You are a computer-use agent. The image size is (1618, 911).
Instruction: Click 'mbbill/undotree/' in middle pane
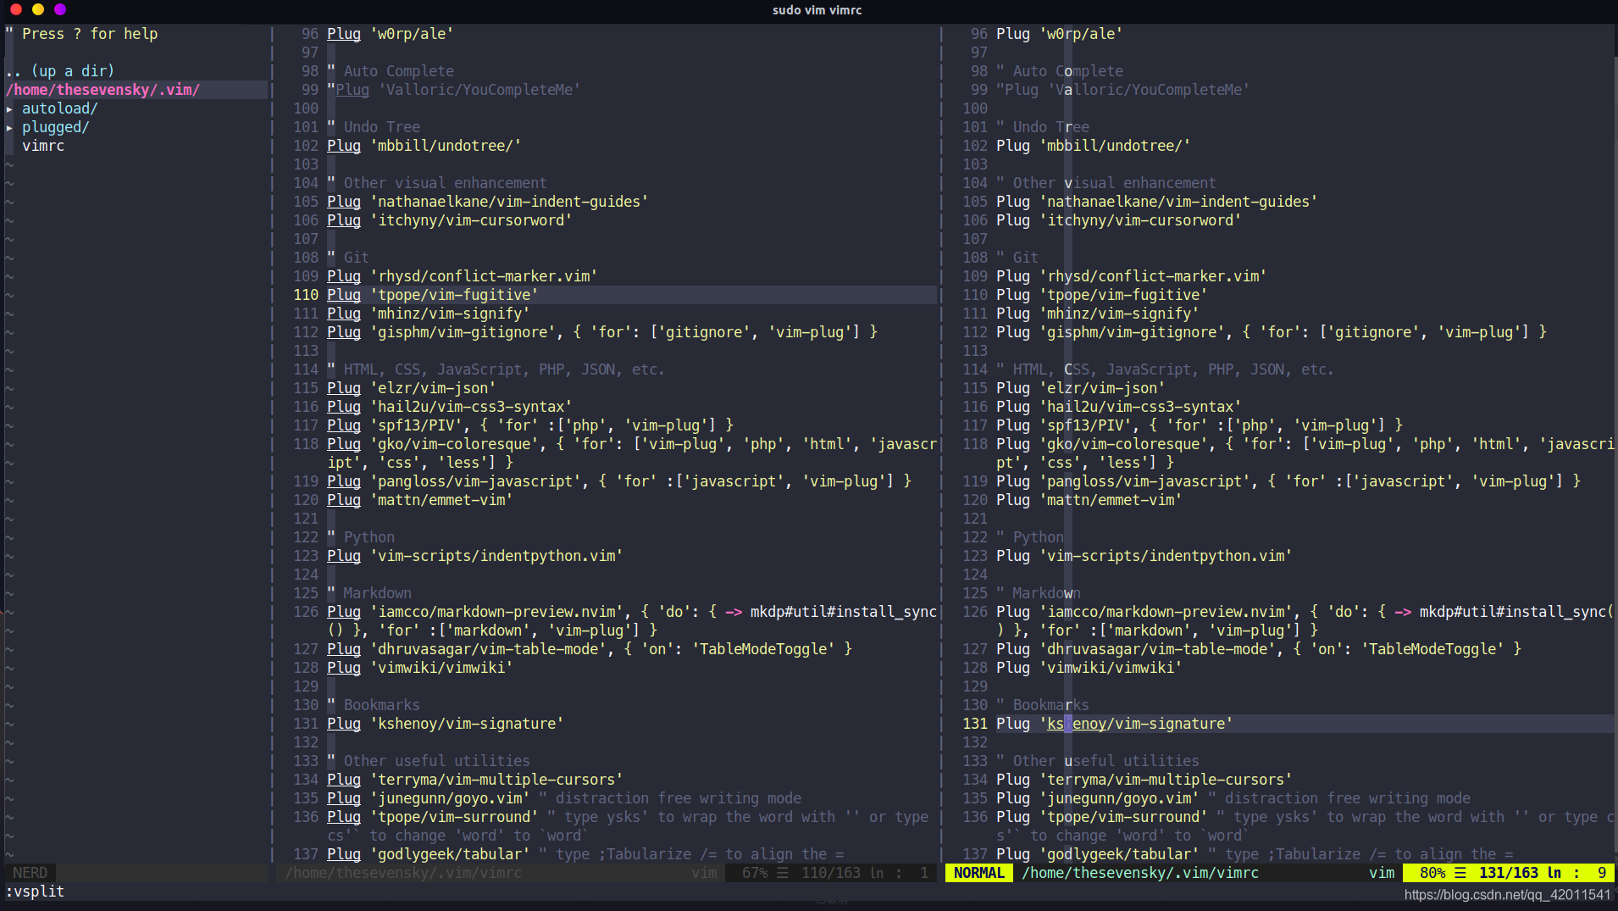tap(446, 146)
